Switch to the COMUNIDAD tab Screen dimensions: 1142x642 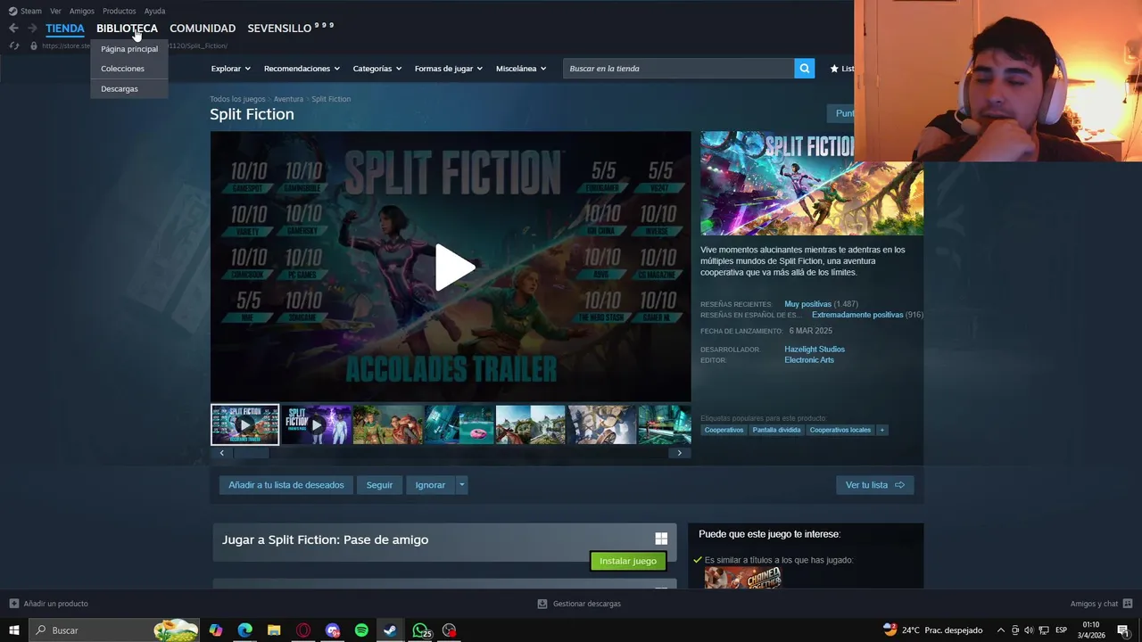point(203,29)
